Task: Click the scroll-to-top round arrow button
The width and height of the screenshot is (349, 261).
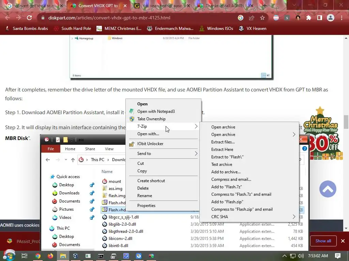Action: (x=328, y=189)
